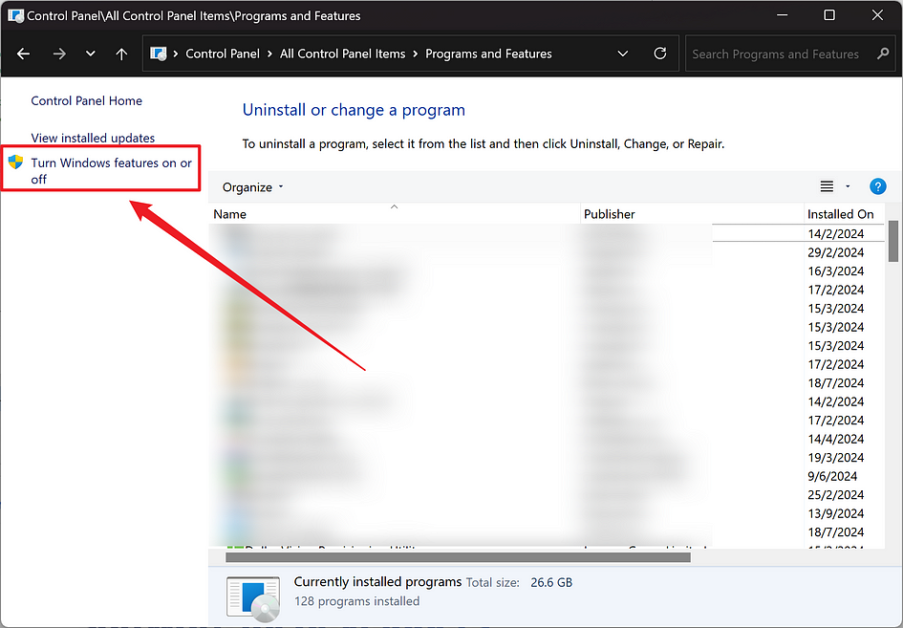
Task: Select the row dated 25/2/2024
Action: click(547, 495)
